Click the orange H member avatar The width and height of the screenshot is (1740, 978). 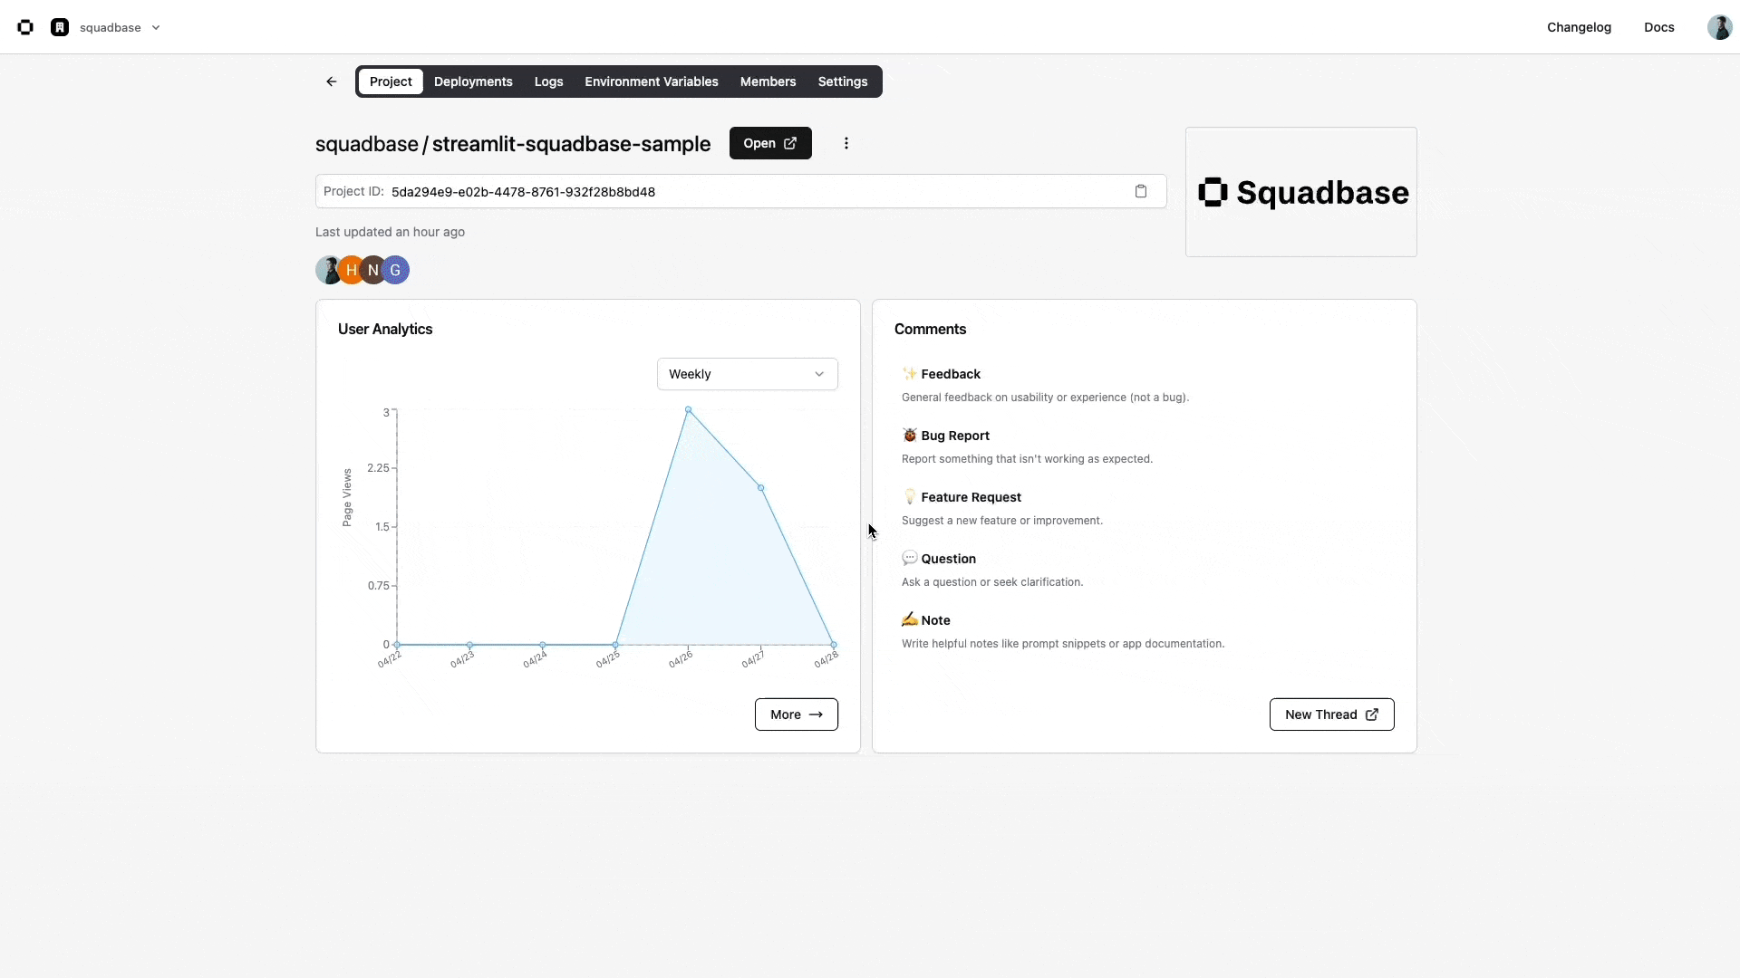point(351,270)
